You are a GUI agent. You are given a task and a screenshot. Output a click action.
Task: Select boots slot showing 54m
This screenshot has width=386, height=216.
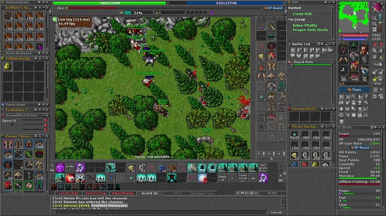point(354,77)
